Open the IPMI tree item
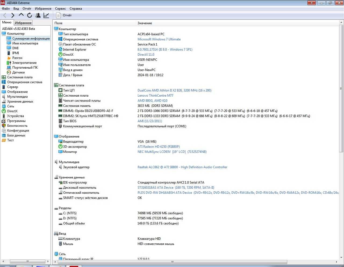Viewport: 344px width, 267px height. tap(16, 53)
